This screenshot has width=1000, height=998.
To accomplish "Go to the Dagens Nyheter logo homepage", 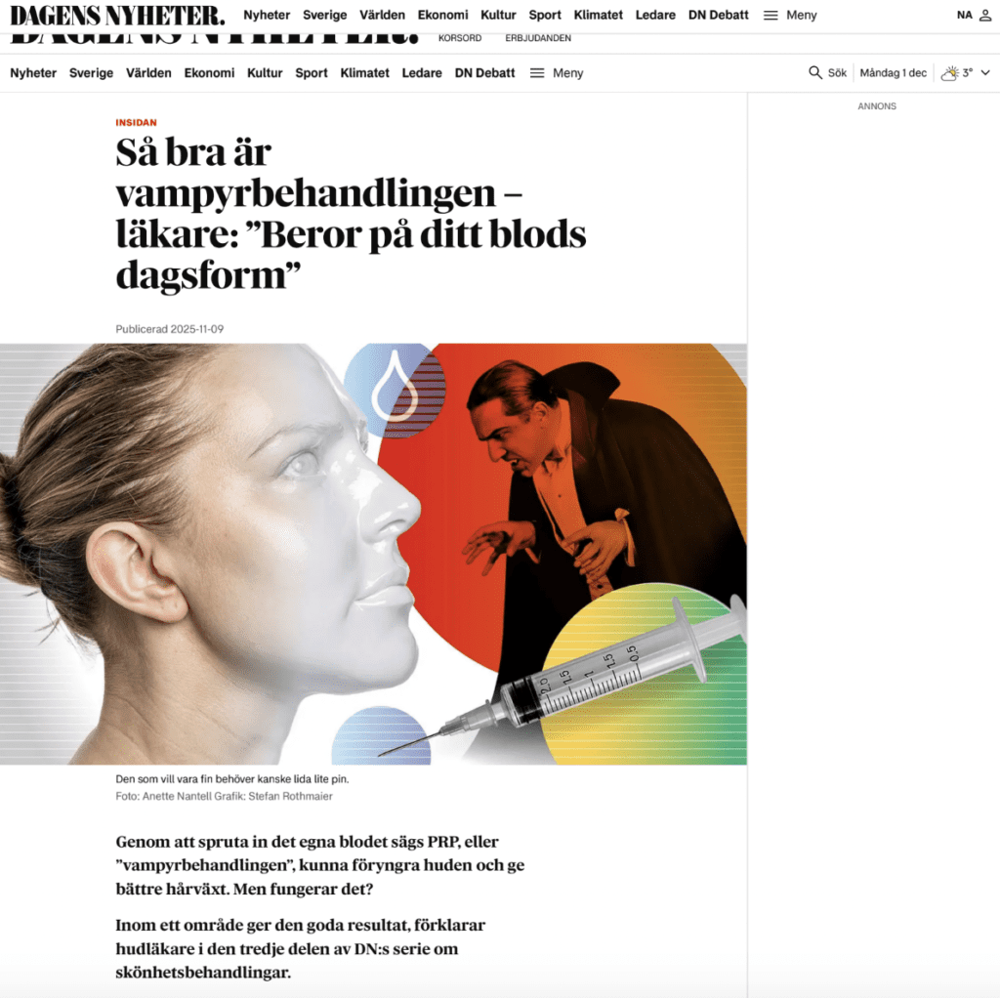I will click(x=117, y=16).
